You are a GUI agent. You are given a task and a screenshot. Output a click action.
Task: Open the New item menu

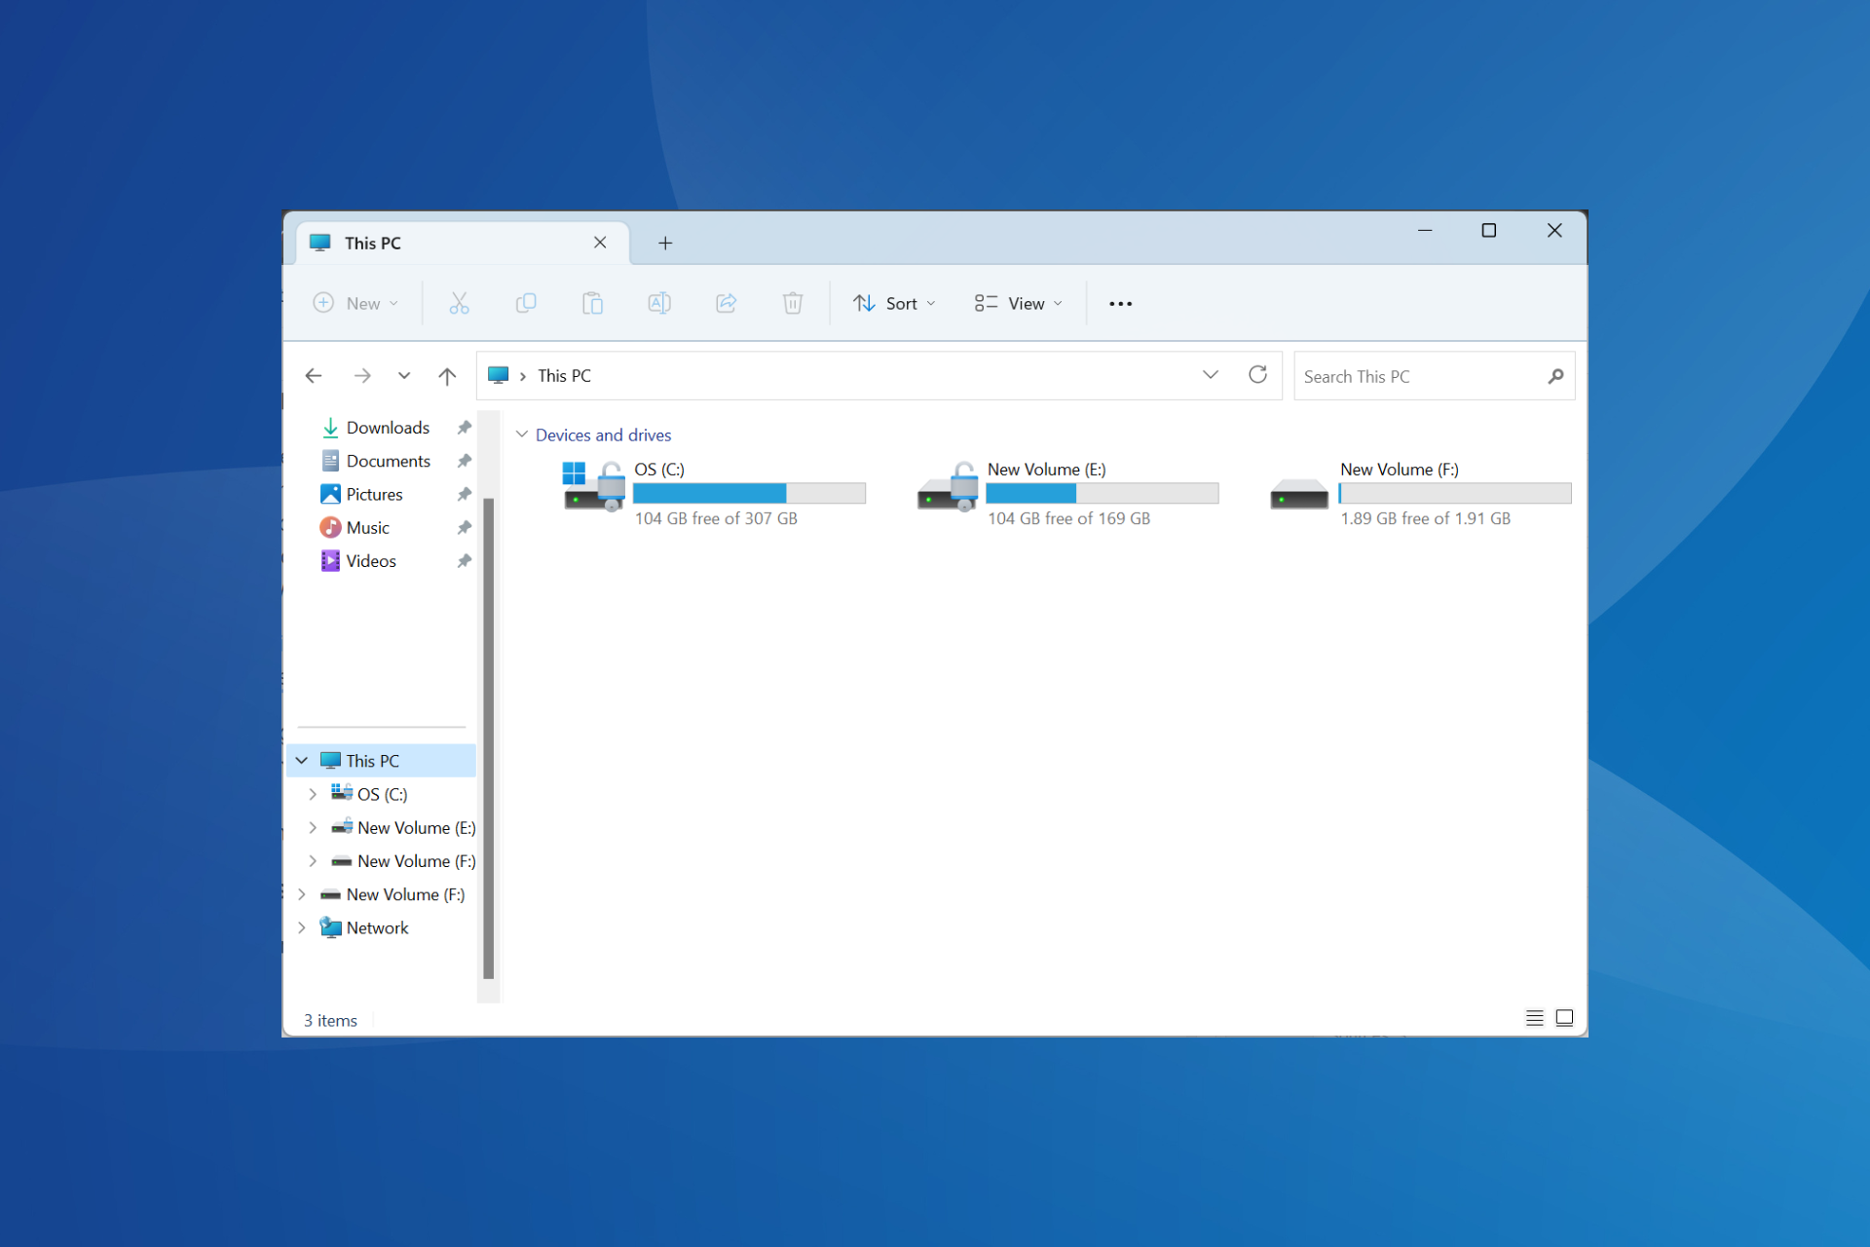pyautogui.click(x=355, y=303)
